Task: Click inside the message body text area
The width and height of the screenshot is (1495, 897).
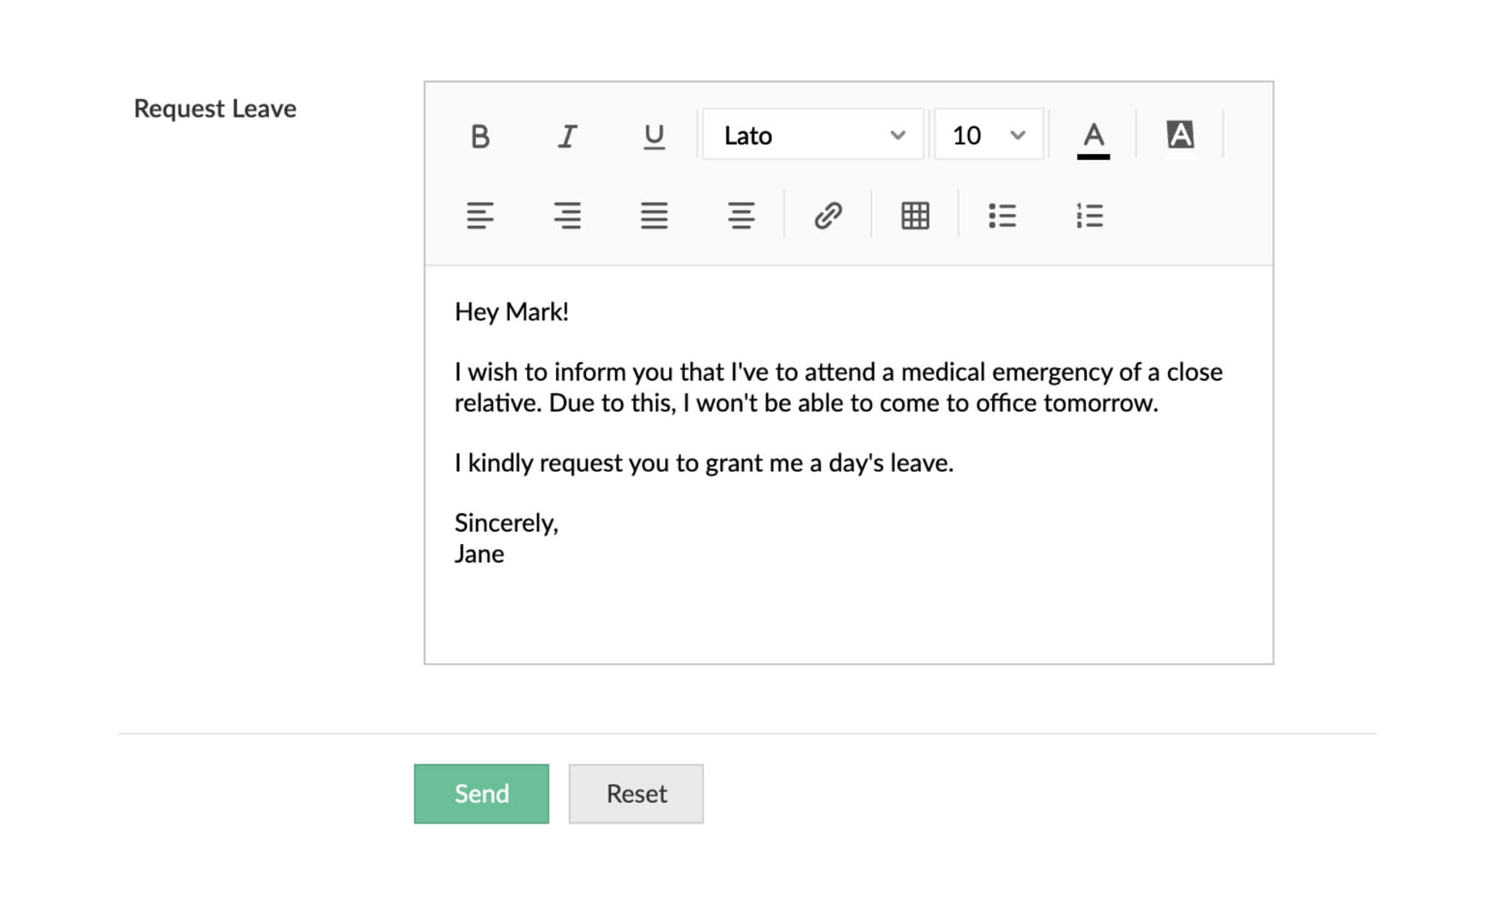Action: click(x=848, y=605)
